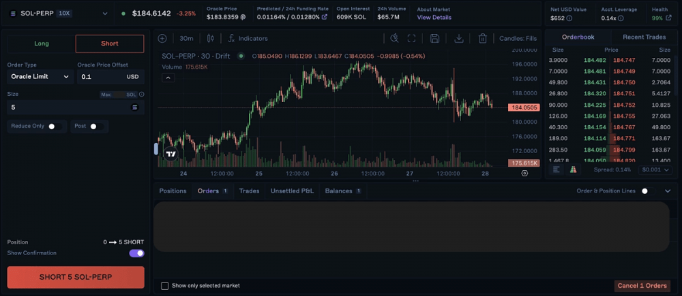Click the info icon beside Net USD Value
This screenshot has width=682, height=296.
pos(569,18)
